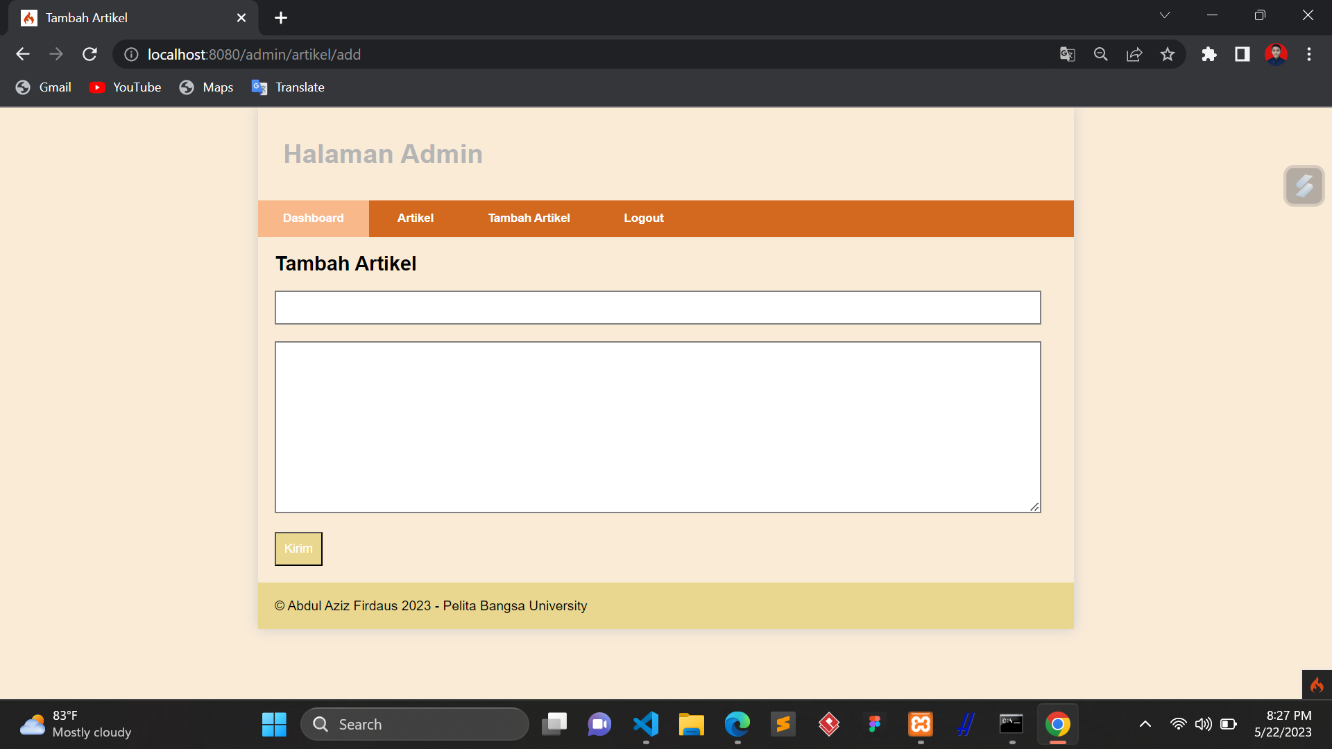Click the article title input field
Image resolution: width=1332 pixels, height=749 pixels.
tap(657, 307)
